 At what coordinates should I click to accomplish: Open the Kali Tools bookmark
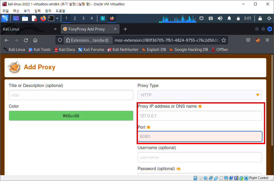click(39, 50)
